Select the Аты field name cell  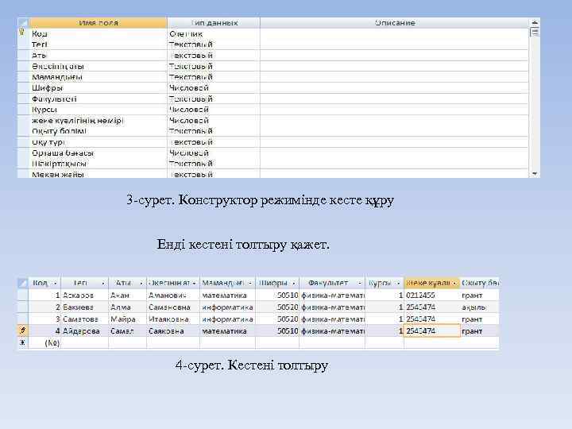pos(99,56)
